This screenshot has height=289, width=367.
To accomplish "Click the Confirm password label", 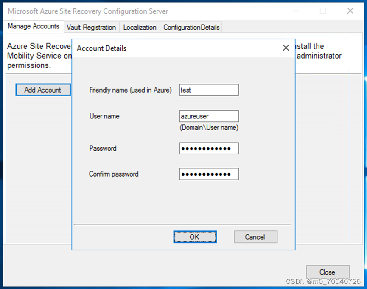I will (114, 174).
